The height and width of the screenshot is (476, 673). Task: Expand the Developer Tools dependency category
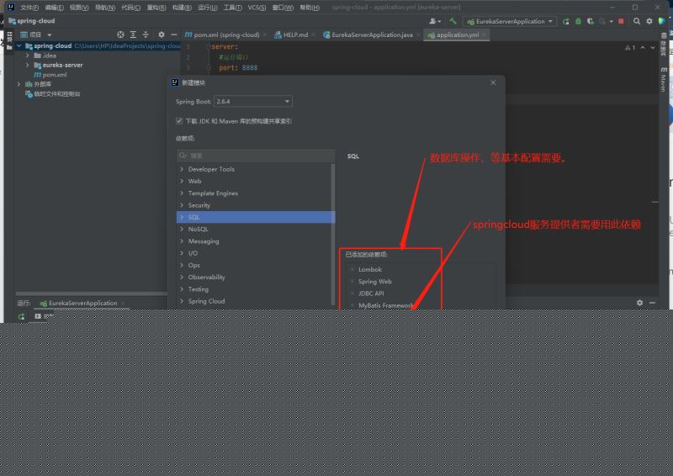pyautogui.click(x=182, y=169)
